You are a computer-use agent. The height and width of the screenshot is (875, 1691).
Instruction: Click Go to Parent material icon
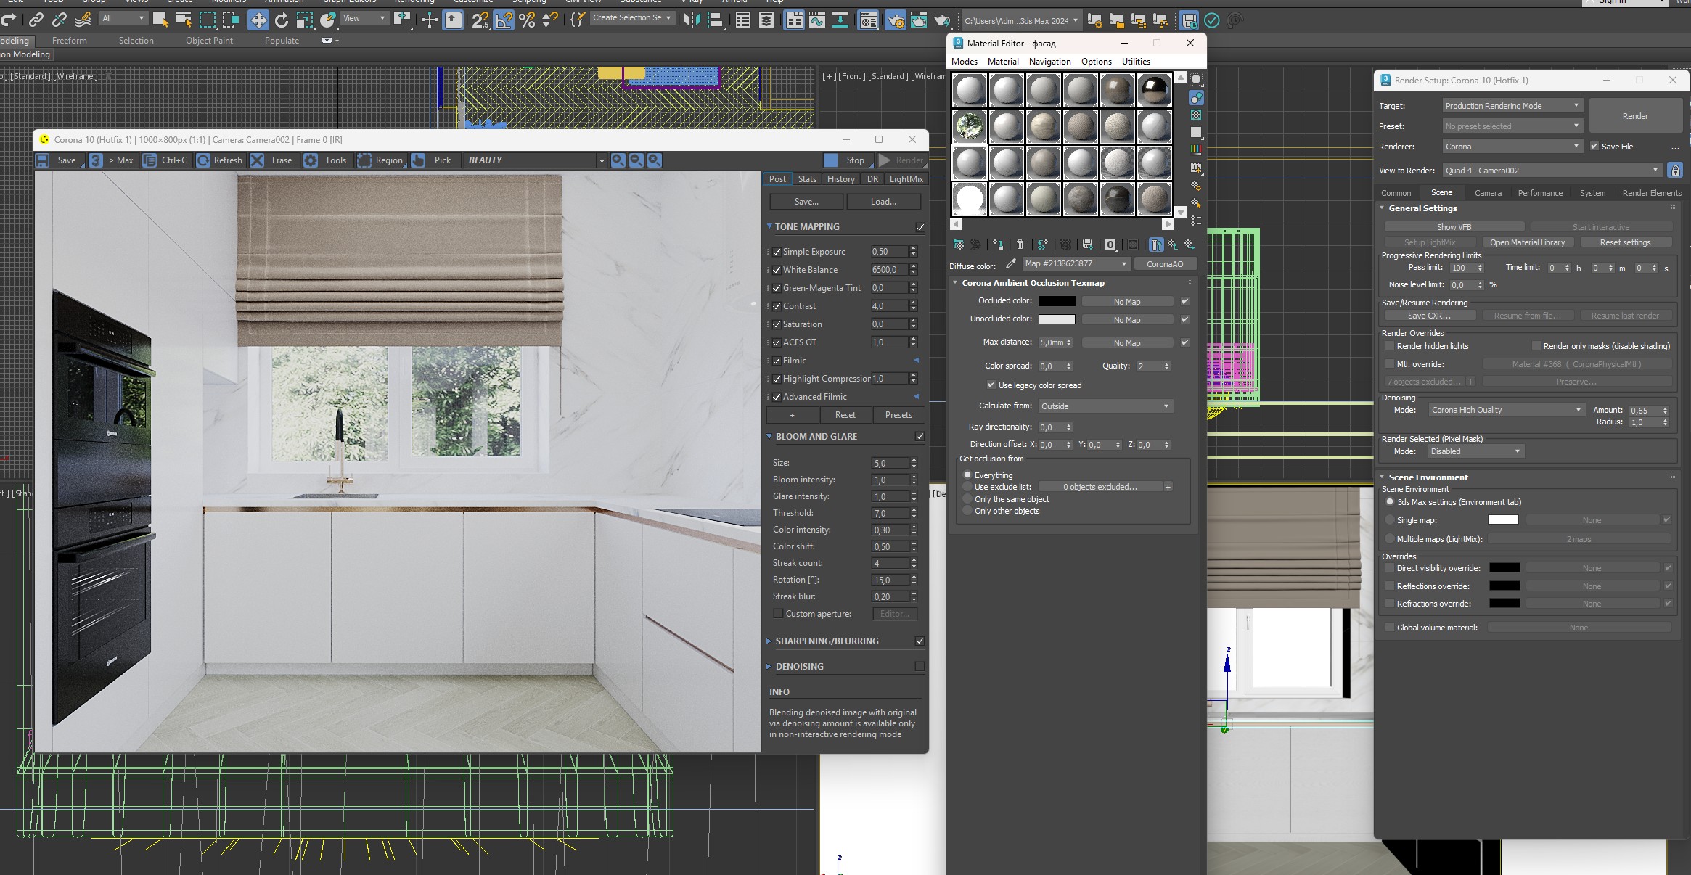[x=1173, y=245]
